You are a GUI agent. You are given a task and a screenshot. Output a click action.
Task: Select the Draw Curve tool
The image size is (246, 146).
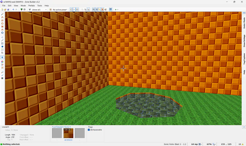pos(2,17)
